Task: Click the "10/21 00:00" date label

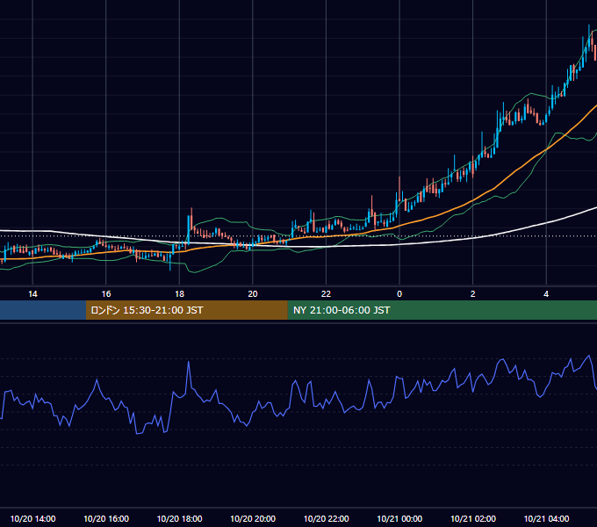Action: [399, 518]
